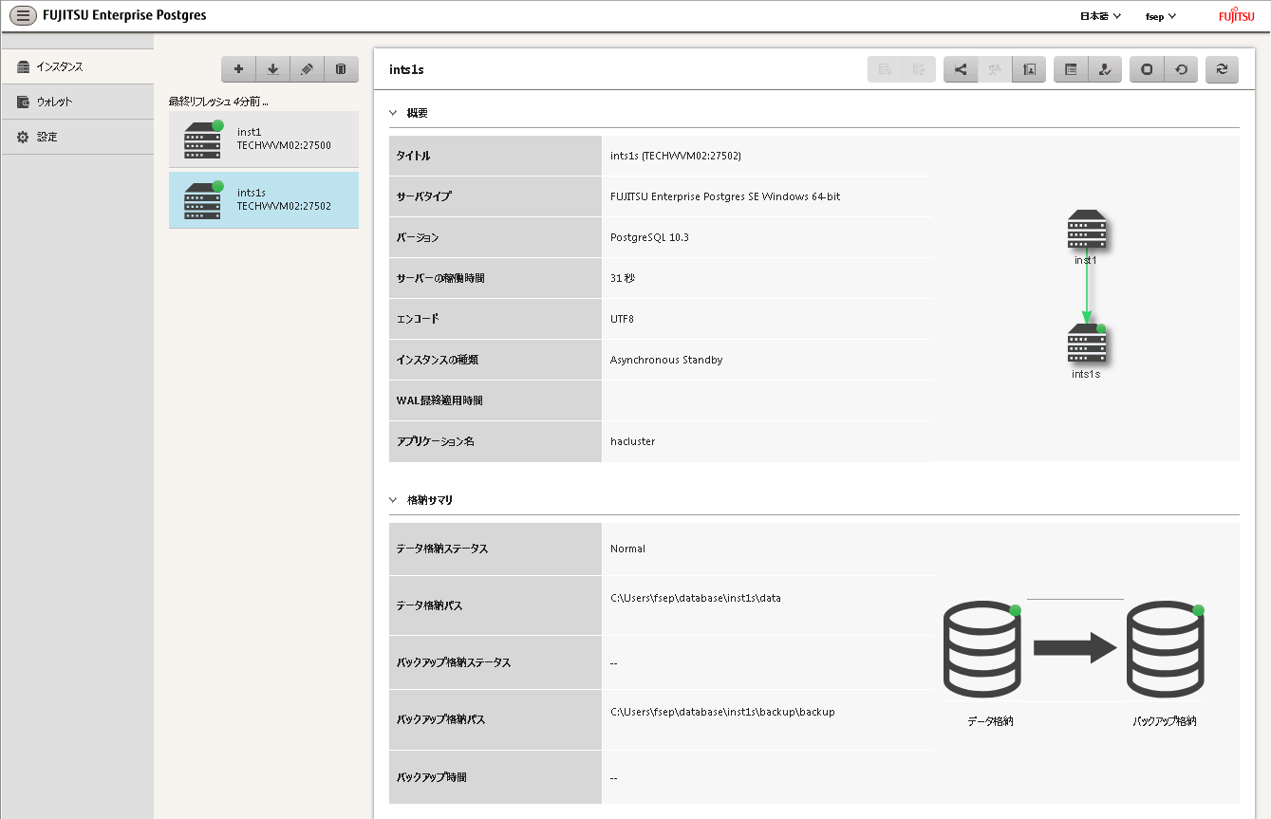Open the ウォレット sidebar menu
Viewport: 1271px width, 819px height.
pyautogui.click(x=77, y=102)
